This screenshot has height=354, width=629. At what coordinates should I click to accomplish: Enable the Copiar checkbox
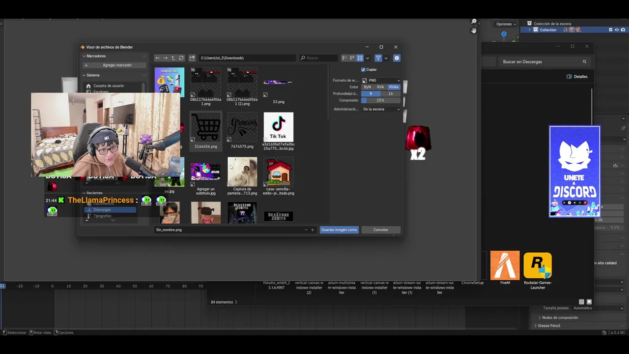pos(363,69)
